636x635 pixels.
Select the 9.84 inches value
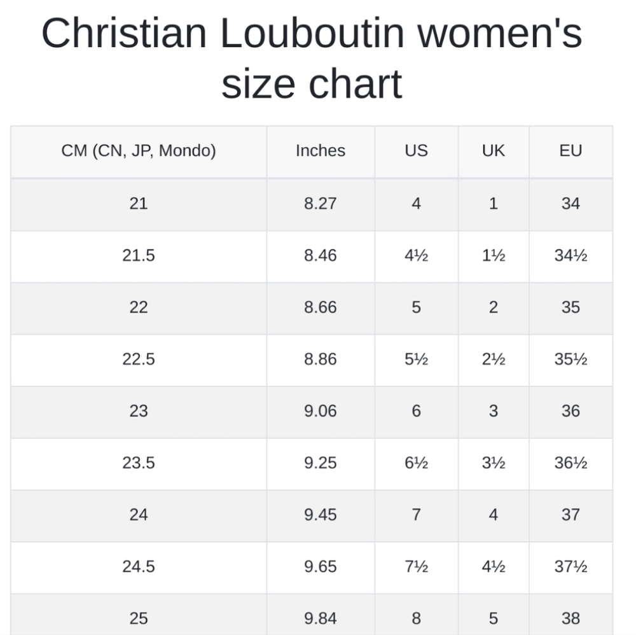point(321,618)
